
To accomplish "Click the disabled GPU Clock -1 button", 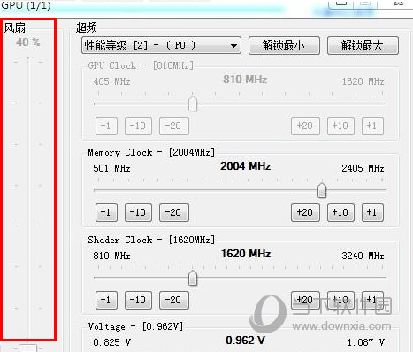I will [x=106, y=126].
